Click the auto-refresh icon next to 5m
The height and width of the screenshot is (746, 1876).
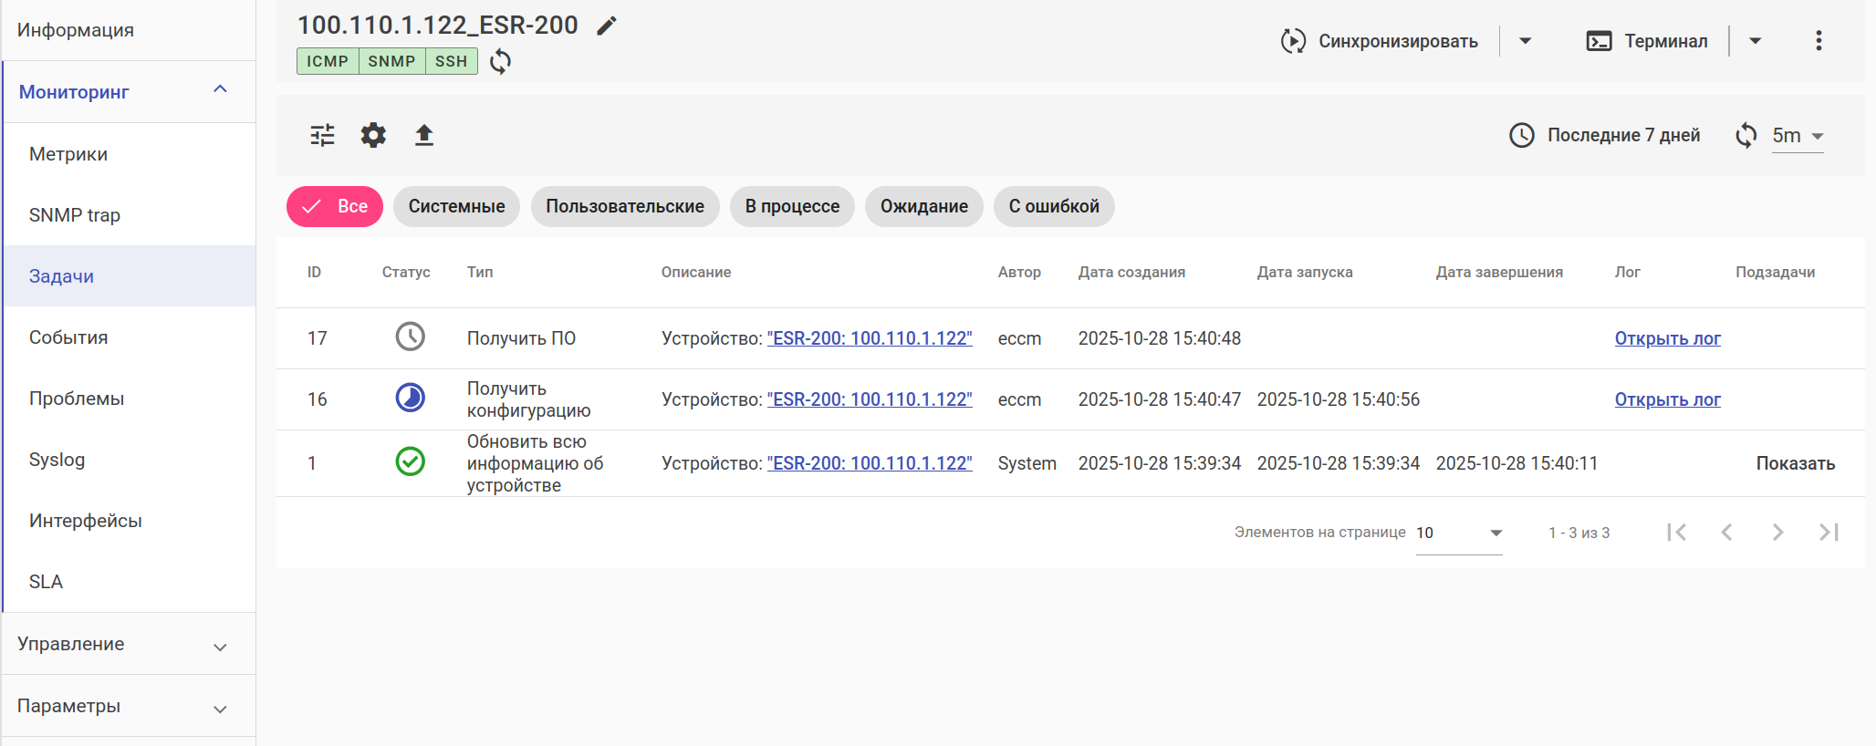point(1746,135)
